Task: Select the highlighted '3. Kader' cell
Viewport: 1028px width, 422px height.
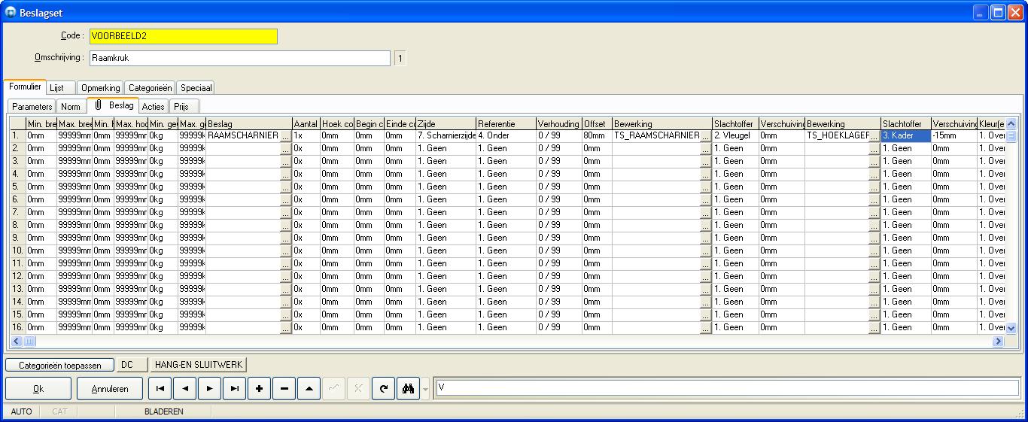Action: pyautogui.click(x=905, y=136)
